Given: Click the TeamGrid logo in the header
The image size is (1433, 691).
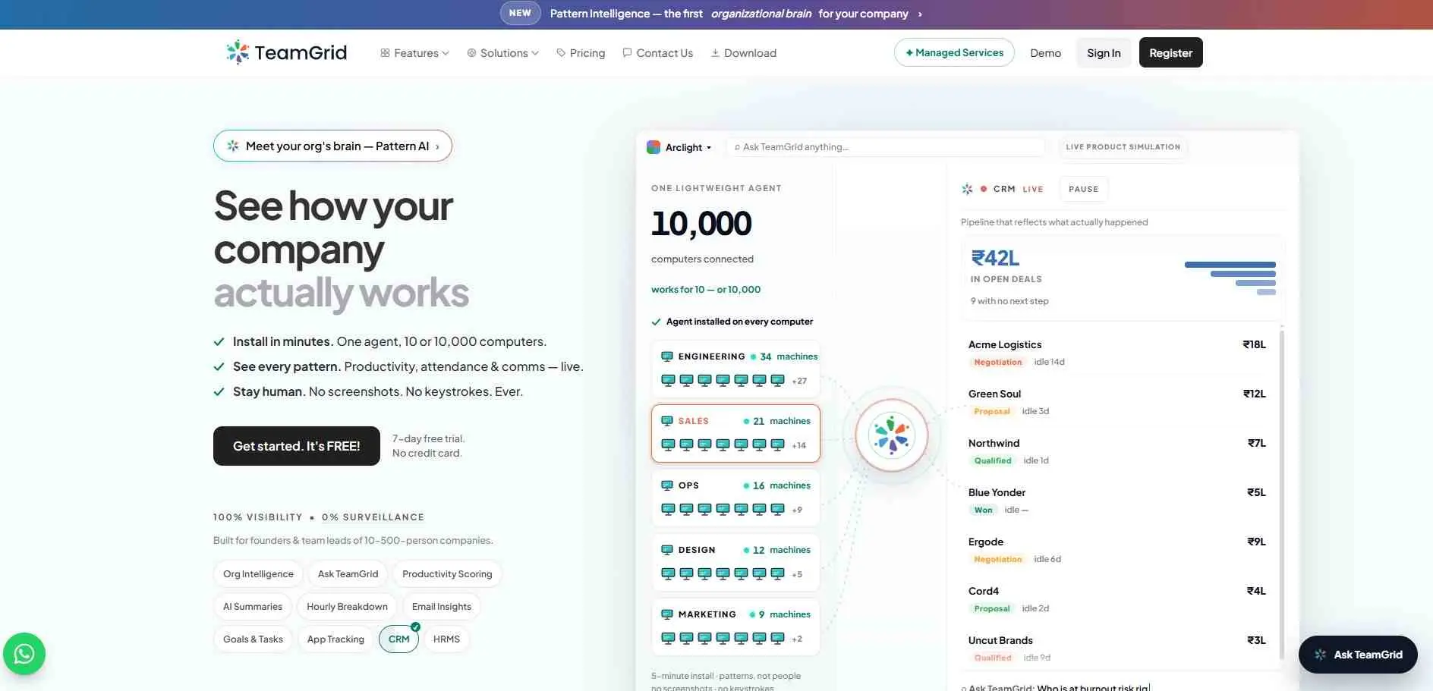Looking at the screenshot, I should click(x=286, y=52).
